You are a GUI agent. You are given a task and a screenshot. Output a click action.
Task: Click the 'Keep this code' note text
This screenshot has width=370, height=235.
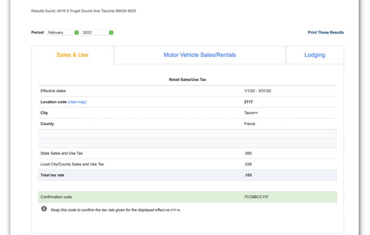(115, 210)
